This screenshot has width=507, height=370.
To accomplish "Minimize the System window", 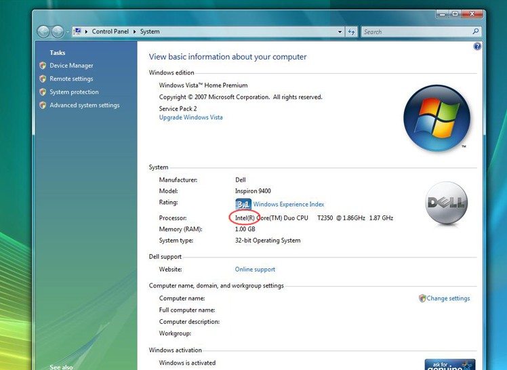I will tap(443, 14).
